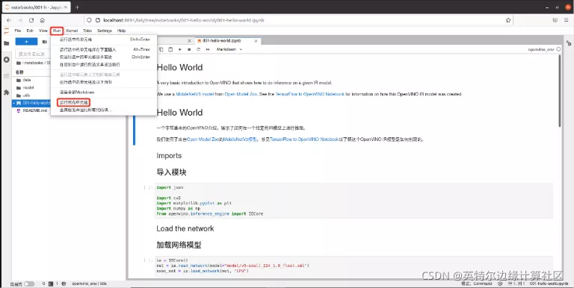Screen dimensions: 574x288
Task: Click the filter files by name field
Action: click(33, 54)
